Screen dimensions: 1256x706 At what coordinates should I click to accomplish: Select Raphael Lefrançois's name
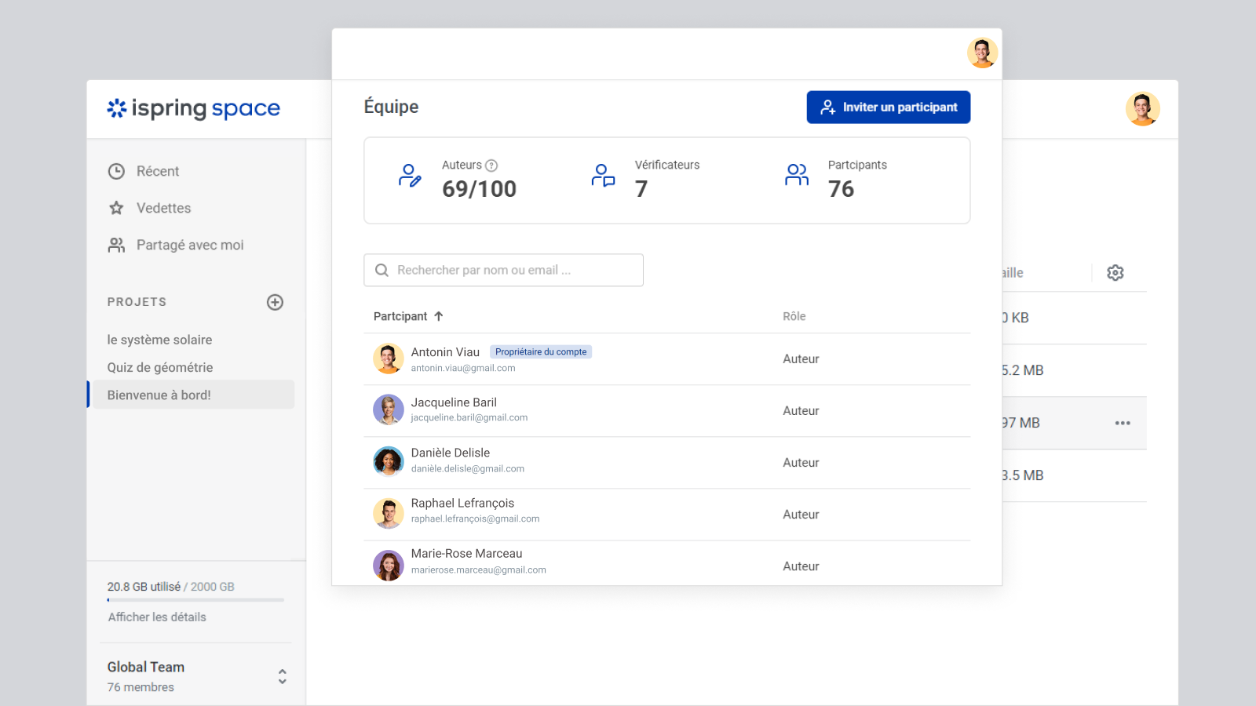(462, 503)
